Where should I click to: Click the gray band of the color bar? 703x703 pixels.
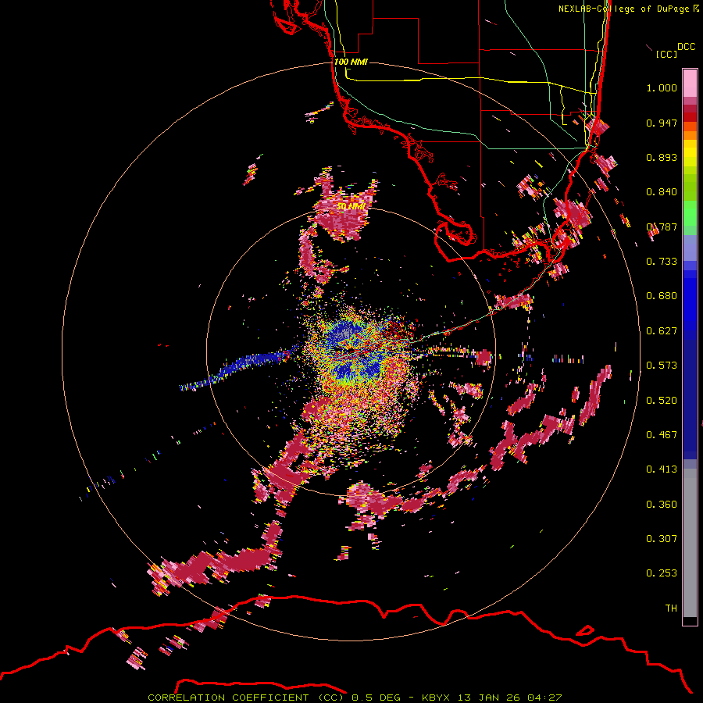(x=690, y=543)
